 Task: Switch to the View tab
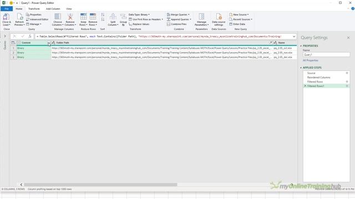[69, 9]
